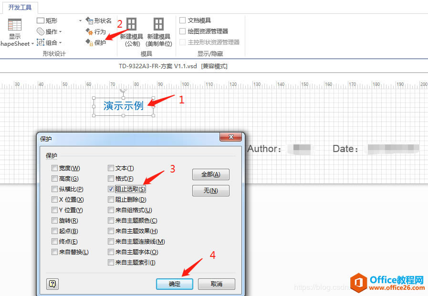Close the Protection dialog with X

click(230, 137)
